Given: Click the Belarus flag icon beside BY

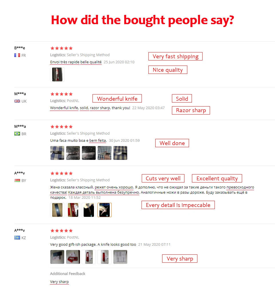Looking at the screenshot, I should click(x=17, y=180).
